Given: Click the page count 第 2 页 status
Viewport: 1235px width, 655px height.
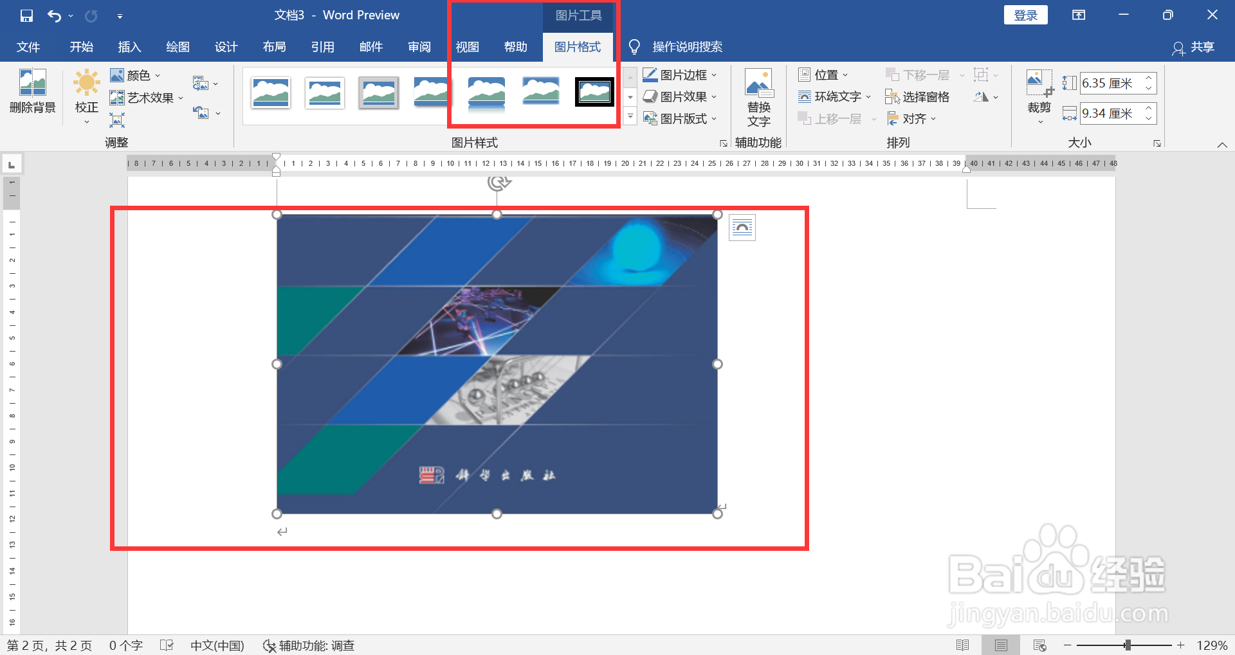Looking at the screenshot, I should coord(50,645).
